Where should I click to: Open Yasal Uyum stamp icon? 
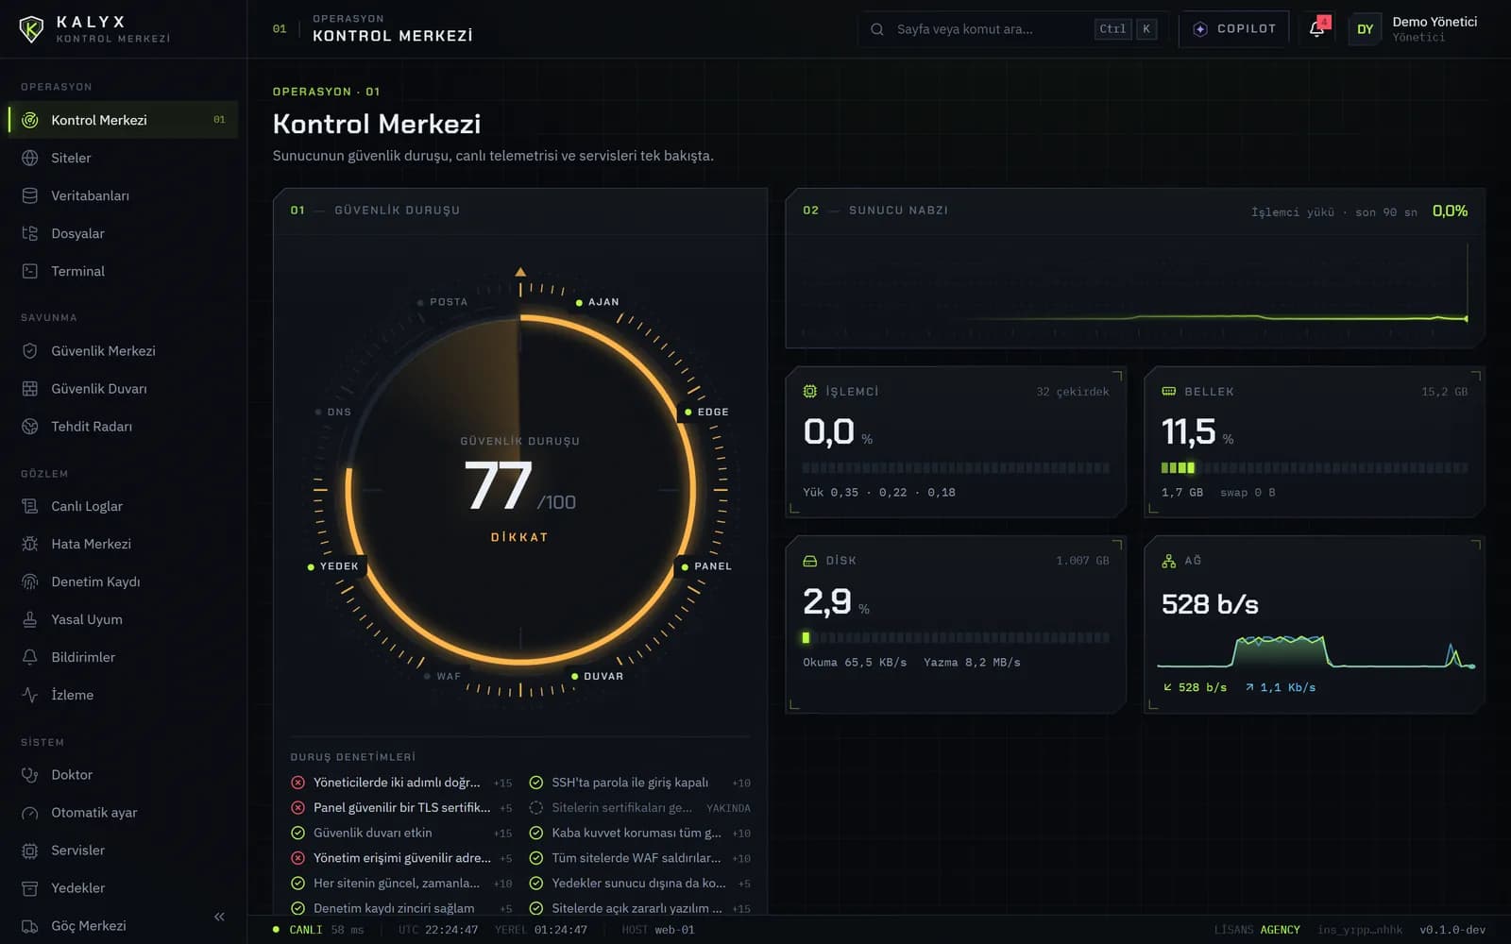pyautogui.click(x=30, y=619)
